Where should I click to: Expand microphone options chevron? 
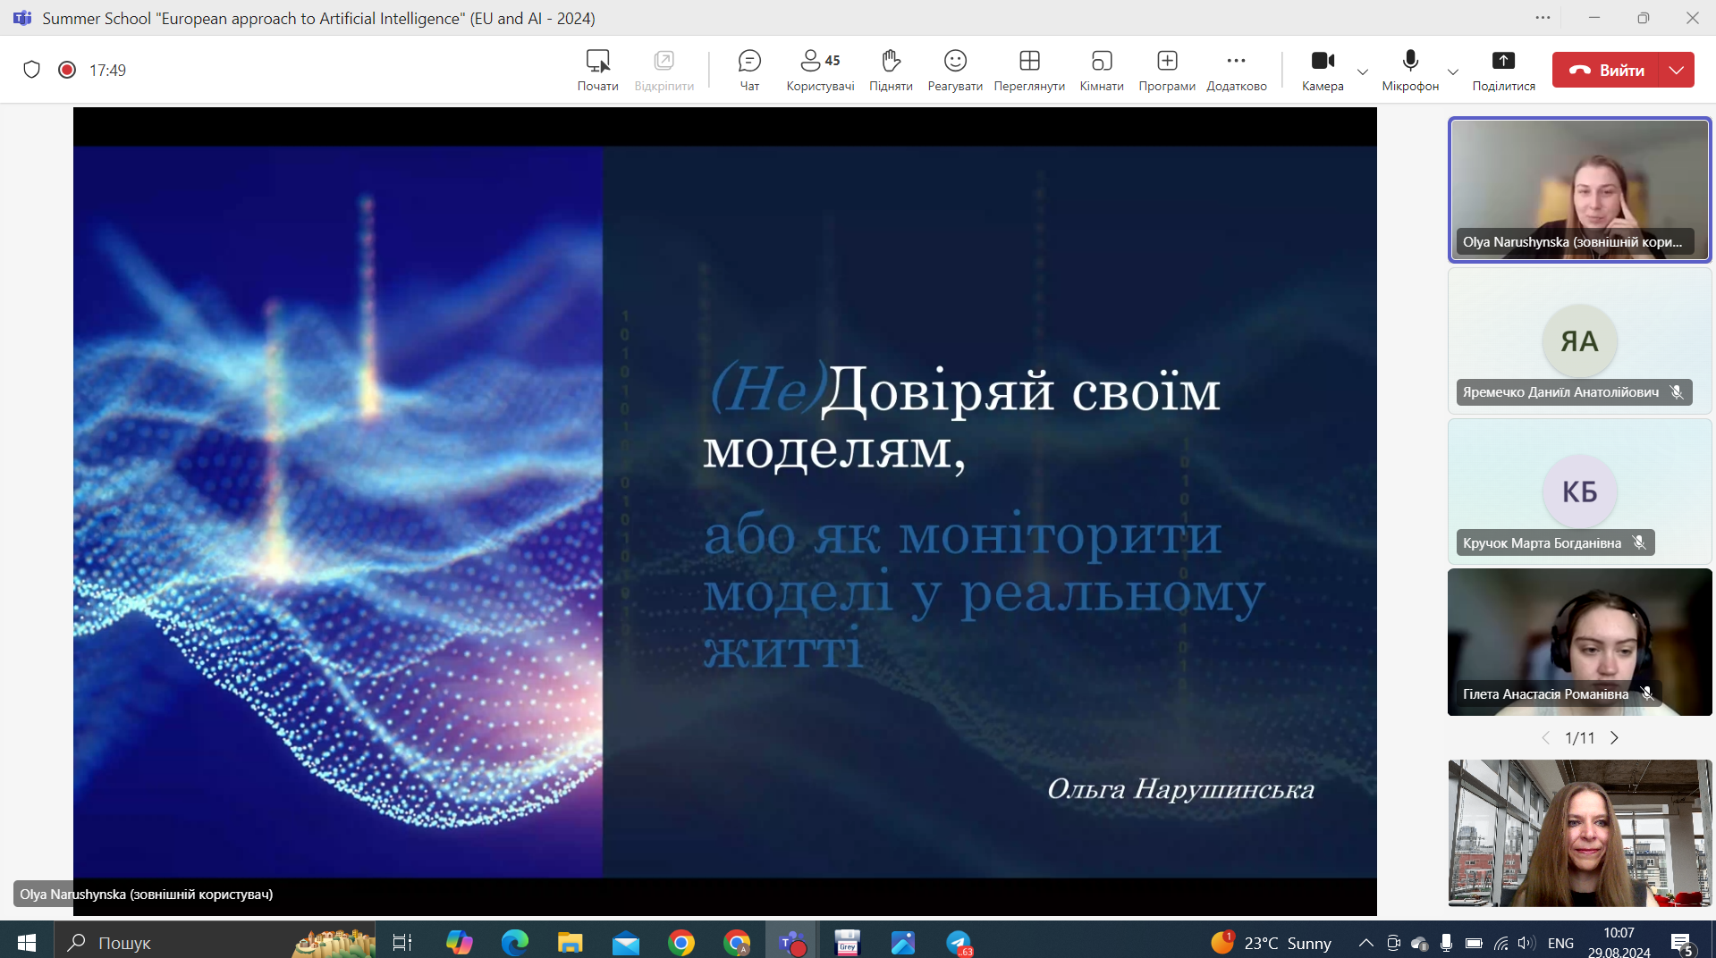[x=1453, y=71]
